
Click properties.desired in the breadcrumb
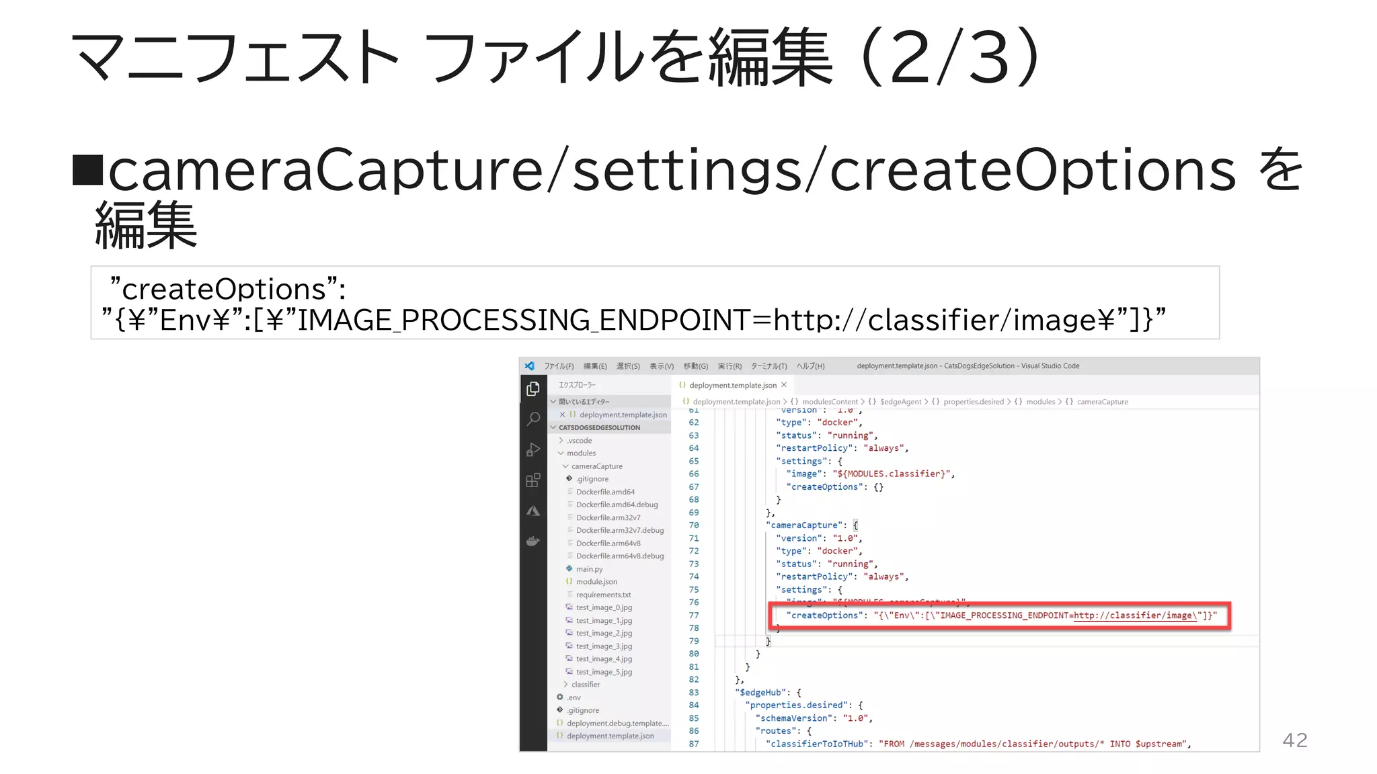coord(974,402)
